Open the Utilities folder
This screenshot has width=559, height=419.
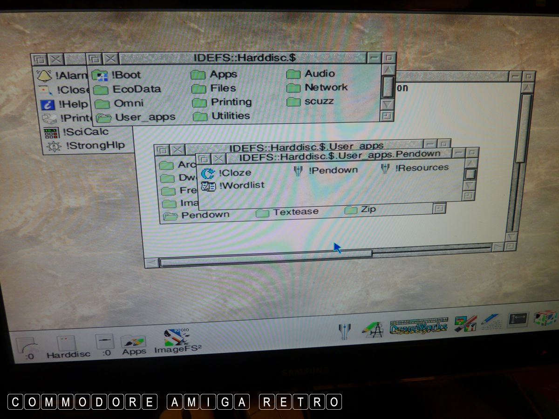(200, 116)
